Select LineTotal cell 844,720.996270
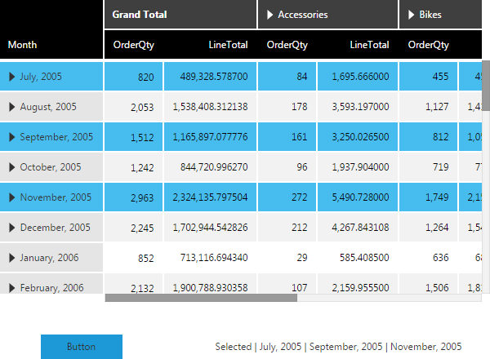The image size is (490, 359). 211,167
